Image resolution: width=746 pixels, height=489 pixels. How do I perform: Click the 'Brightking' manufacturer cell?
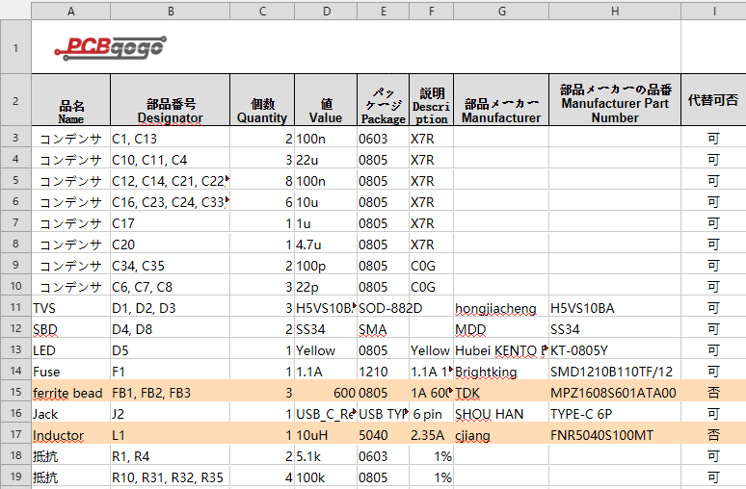tap(499, 371)
